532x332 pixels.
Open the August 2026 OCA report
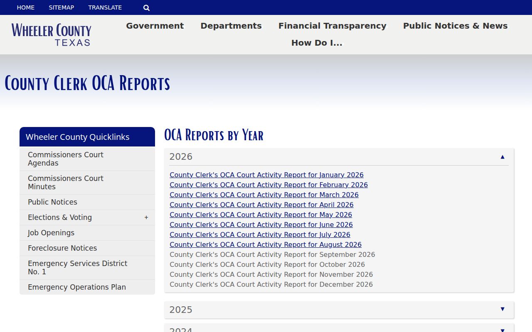266,245
